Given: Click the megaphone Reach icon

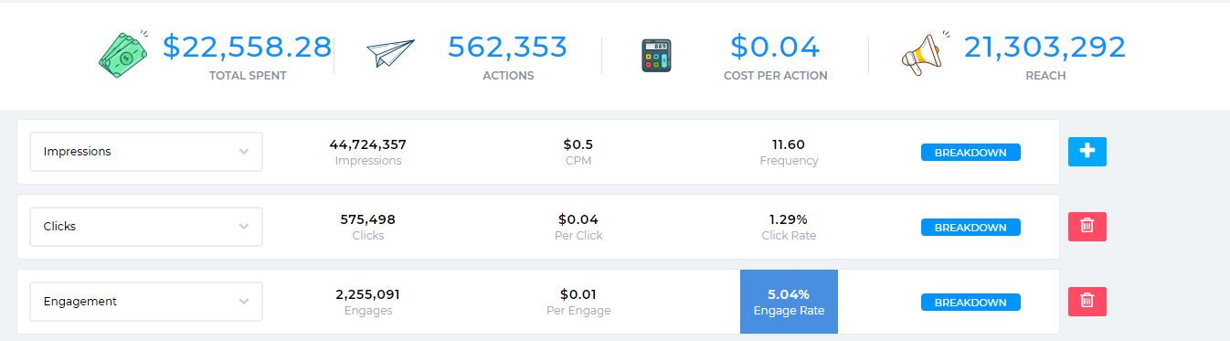Looking at the screenshot, I should [926, 53].
